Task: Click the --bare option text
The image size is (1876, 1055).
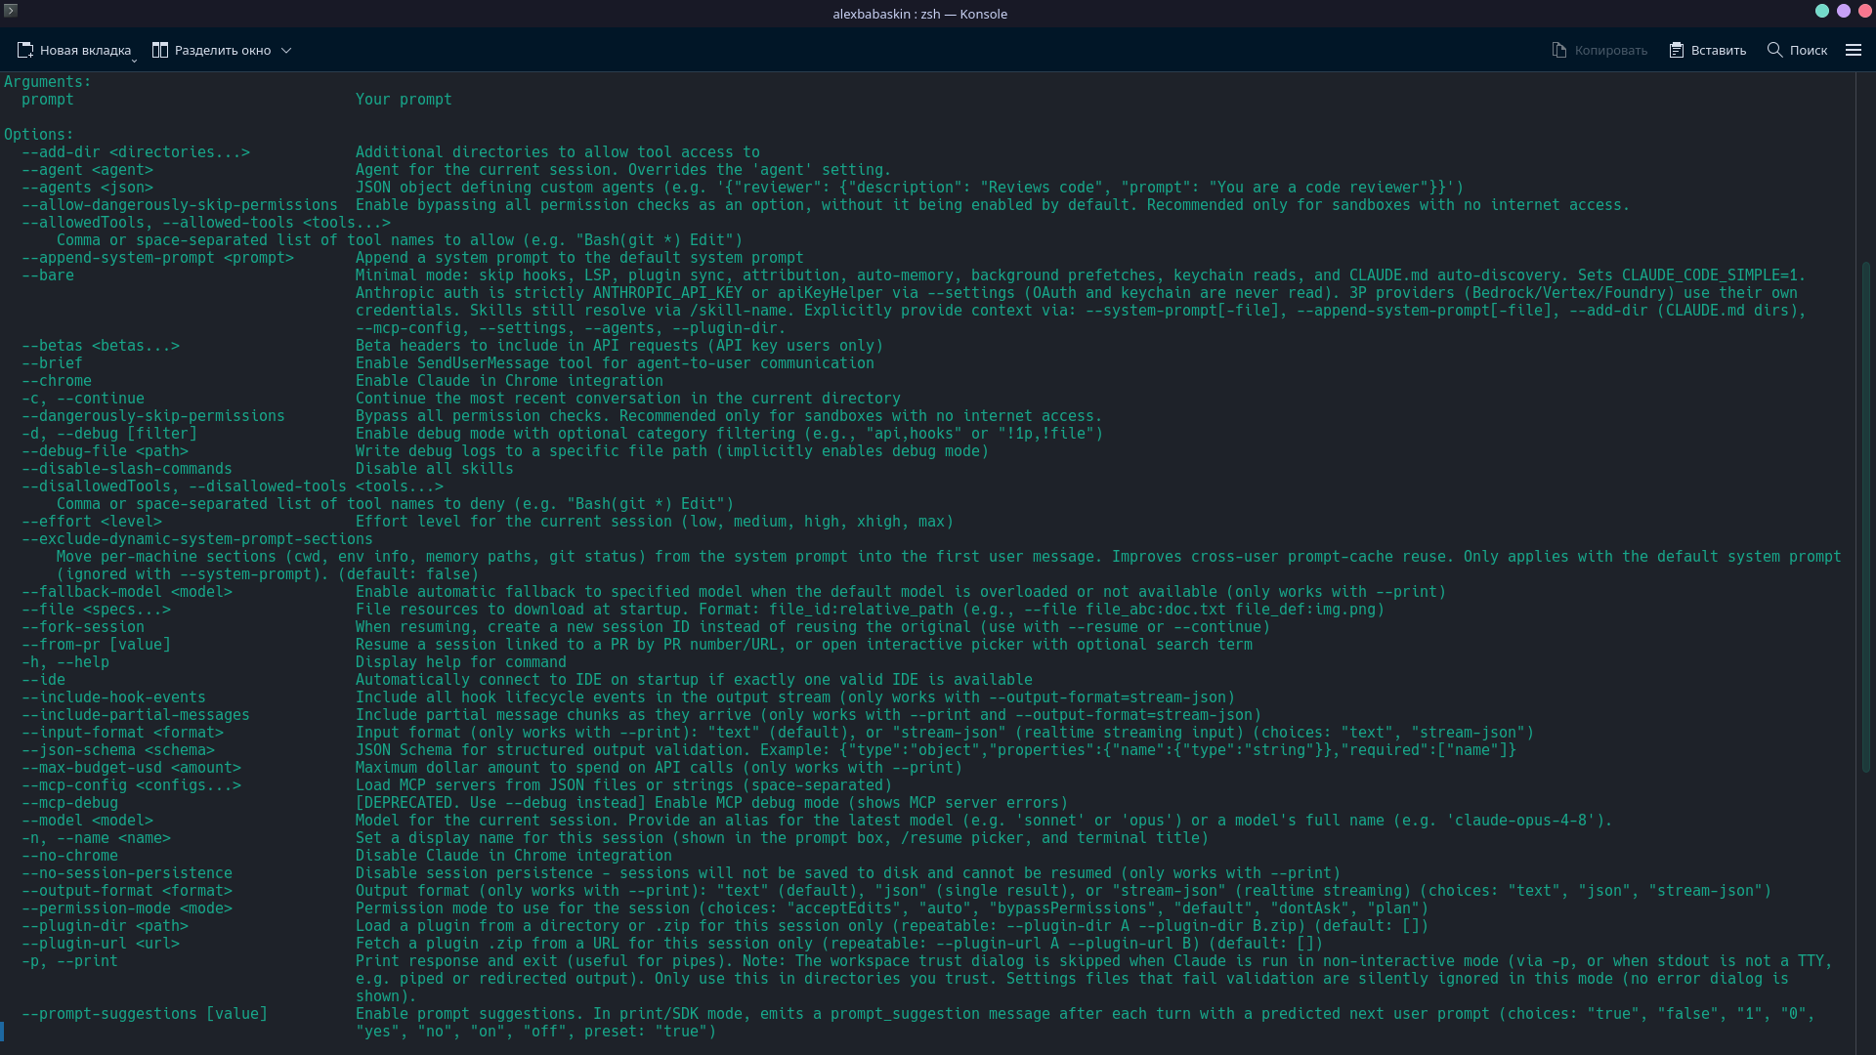Action: coord(48,275)
